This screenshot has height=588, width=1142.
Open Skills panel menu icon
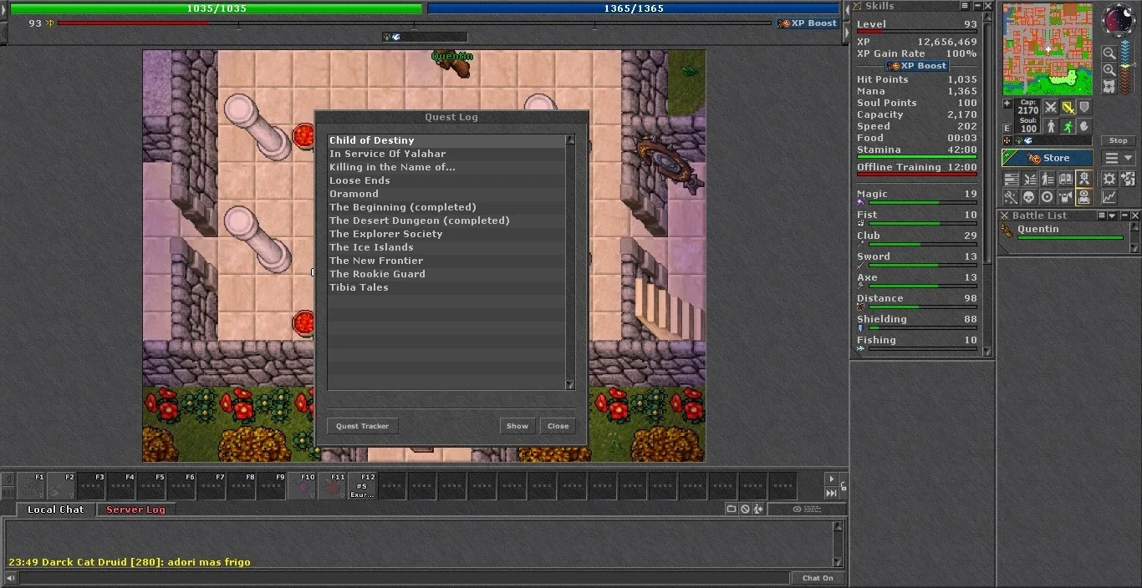click(x=964, y=6)
